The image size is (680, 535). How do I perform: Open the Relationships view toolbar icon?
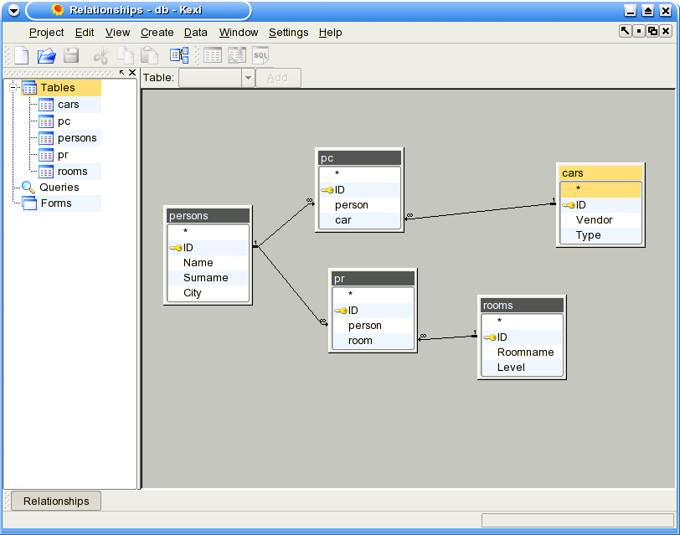[x=179, y=56]
